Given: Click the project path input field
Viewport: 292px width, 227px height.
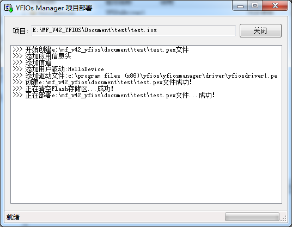Looking at the screenshot, I should (133, 30).
